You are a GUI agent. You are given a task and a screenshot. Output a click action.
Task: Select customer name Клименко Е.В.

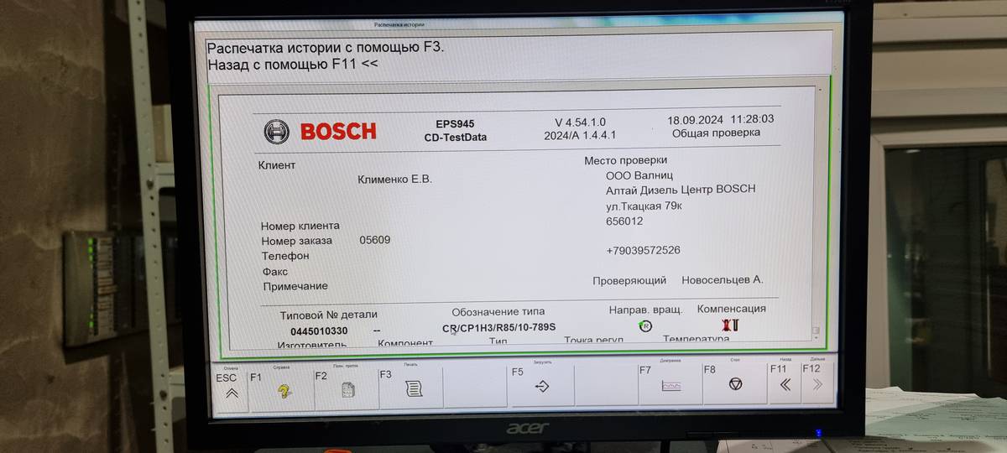coord(395,180)
